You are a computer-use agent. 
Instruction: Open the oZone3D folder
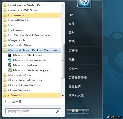click(x=32, y=95)
